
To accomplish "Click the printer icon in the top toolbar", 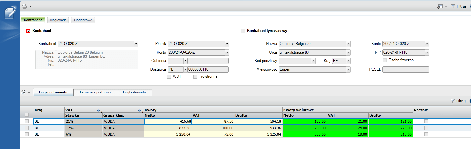I will tap(24, 6).
